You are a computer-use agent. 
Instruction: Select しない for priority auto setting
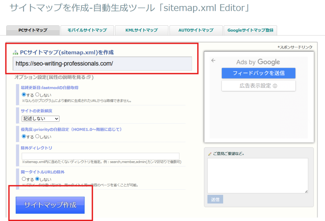click(37, 137)
